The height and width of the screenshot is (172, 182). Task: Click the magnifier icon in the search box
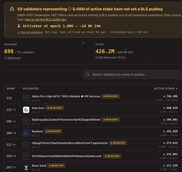(88, 74)
